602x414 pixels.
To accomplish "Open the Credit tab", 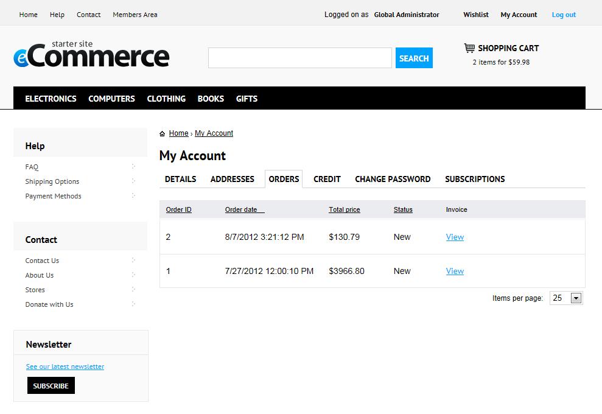I will click(327, 180).
